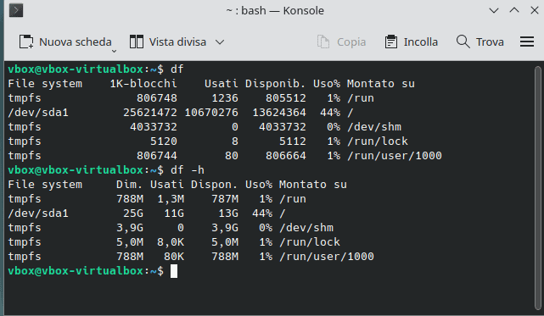Open the hamburger menu
Screen dimensions: 544x316
click(x=527, y=42)
